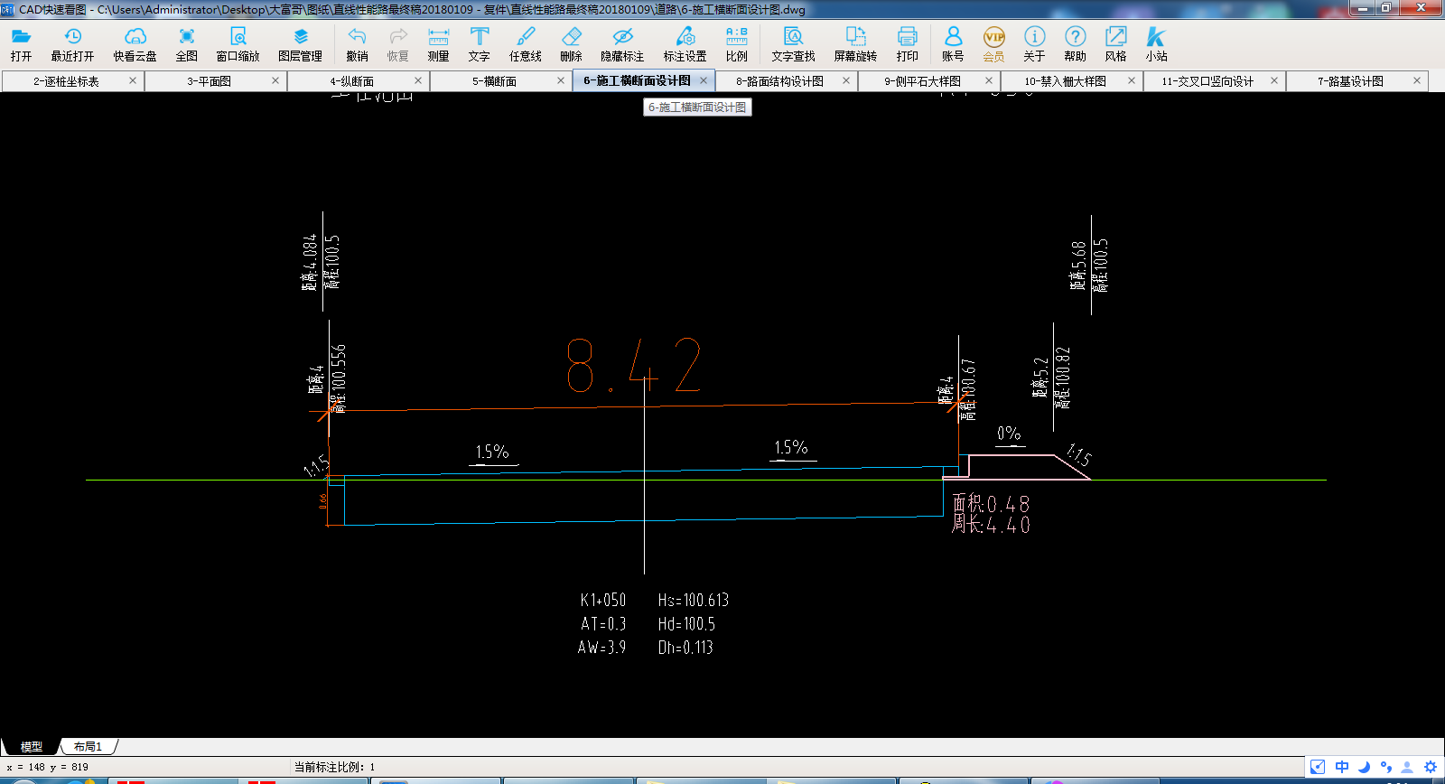Screen dimensions: 1445x784
Task: Open 标注设置 annotation settings
Action: coord(685,44)
